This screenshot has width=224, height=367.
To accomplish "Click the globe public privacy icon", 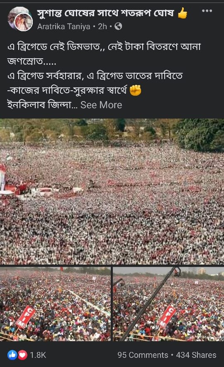I will coord(118,26).
